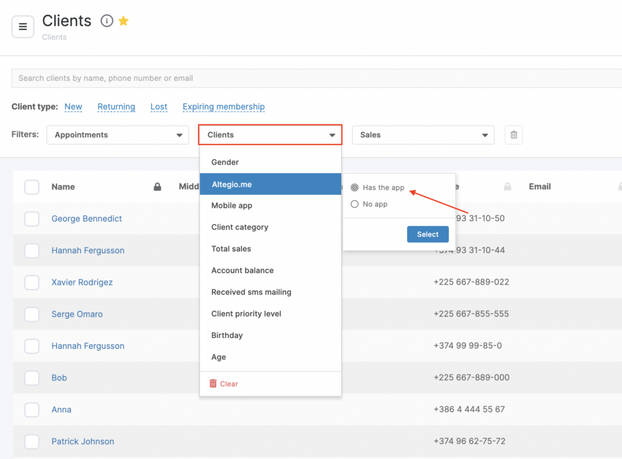Choose Mobile app from the filter list
Screen dimensions: 622x459
pos(232,205)
